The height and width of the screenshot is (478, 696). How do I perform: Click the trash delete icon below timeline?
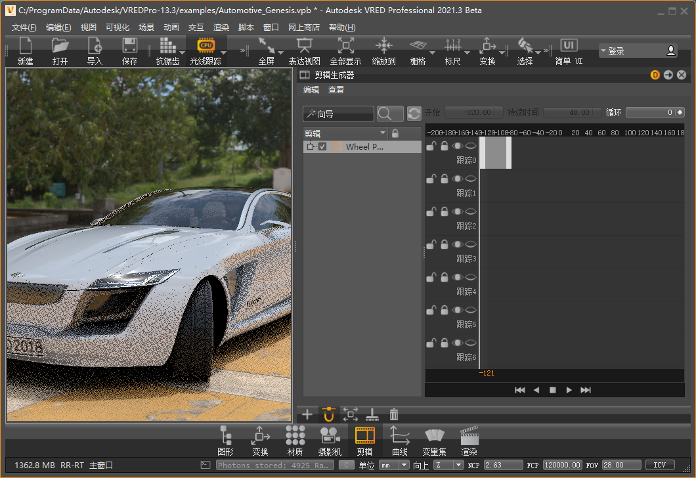click(x=394, y=414)
